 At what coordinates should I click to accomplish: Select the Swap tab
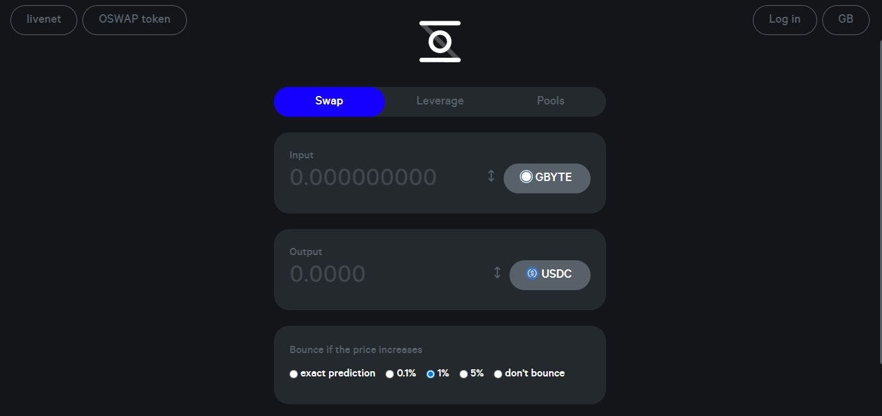click(329, 101)
